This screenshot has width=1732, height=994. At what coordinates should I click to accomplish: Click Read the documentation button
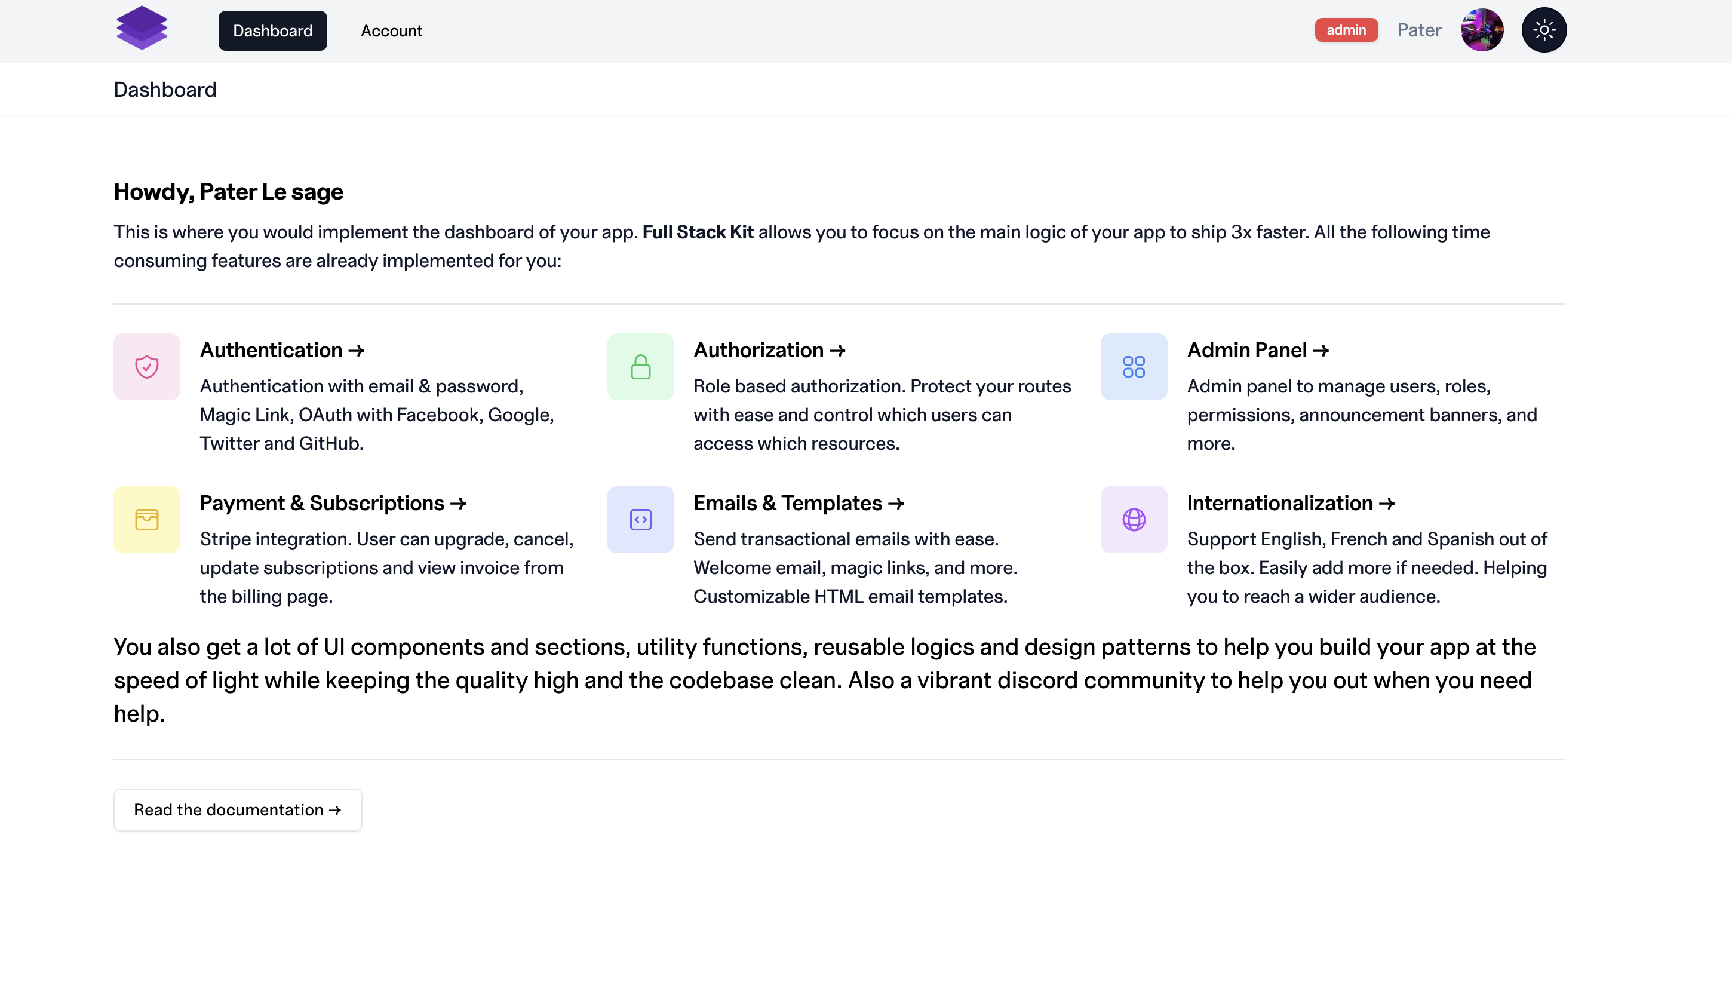(x=237, y=809)
